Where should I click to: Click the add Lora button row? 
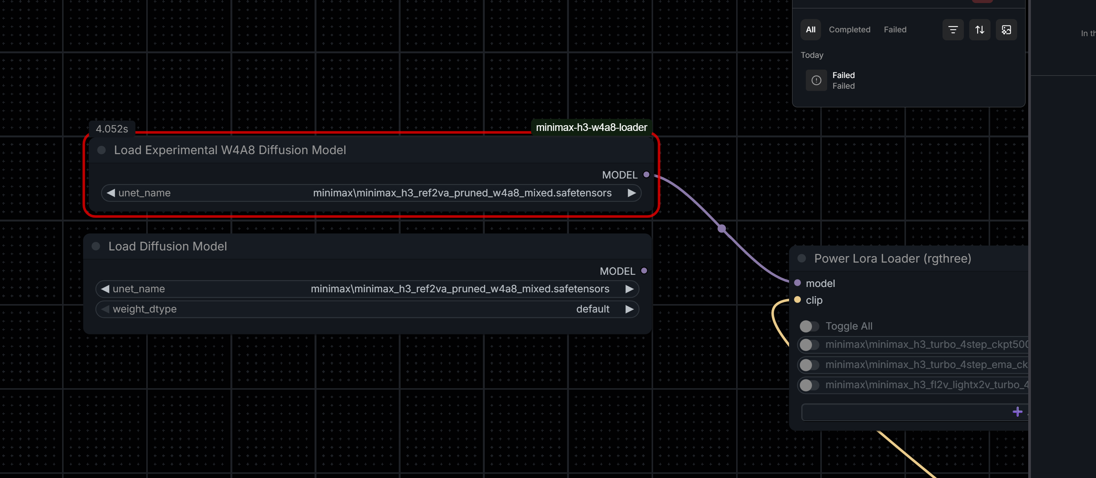point(915,412)
